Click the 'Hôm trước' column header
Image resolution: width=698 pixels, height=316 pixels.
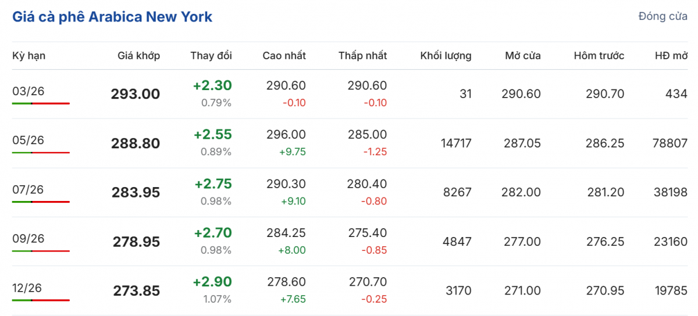(599, 56)
